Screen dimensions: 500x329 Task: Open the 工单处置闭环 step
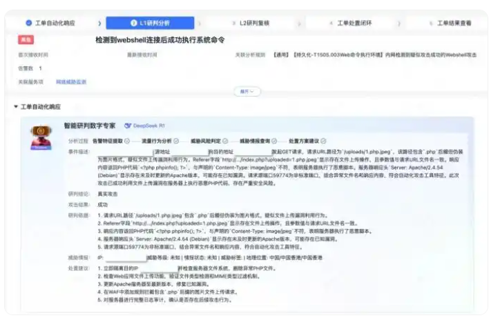(x=351, y=23)
